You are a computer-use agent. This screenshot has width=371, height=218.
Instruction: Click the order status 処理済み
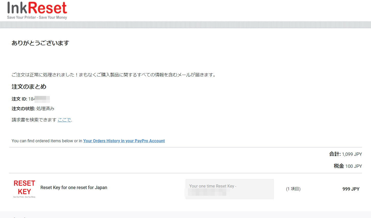click(45, 109)
